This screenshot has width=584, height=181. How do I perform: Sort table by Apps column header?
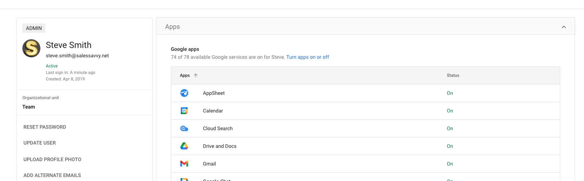point(185,75)
